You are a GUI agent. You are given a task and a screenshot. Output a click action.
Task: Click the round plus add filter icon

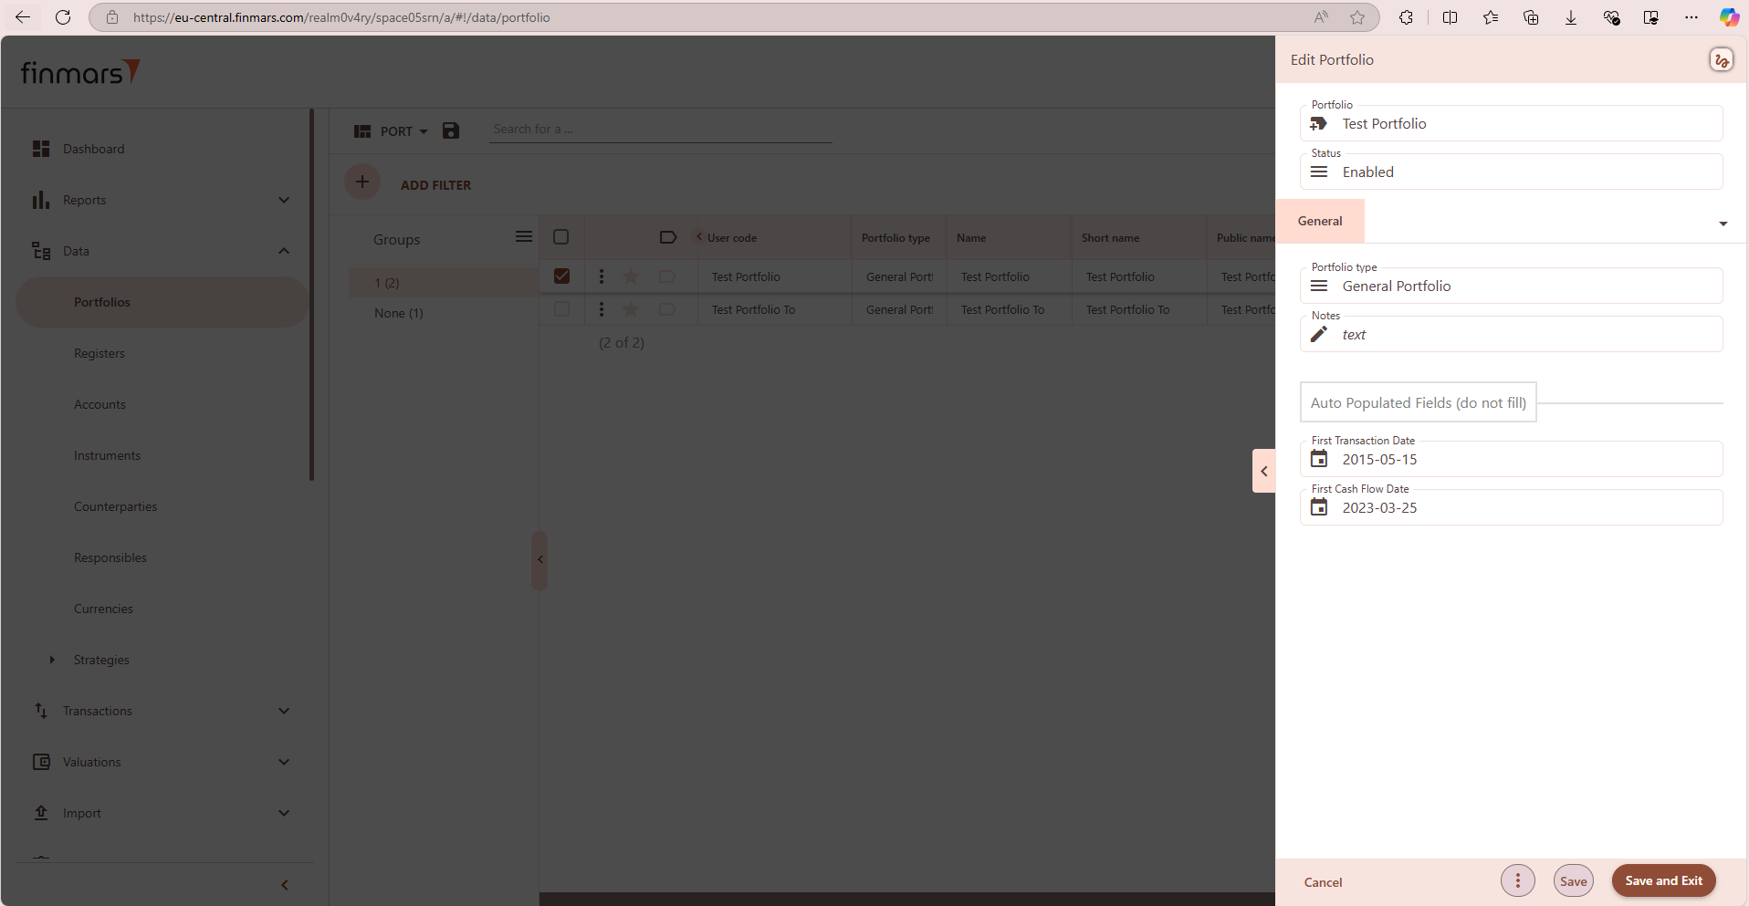pyautogui.click(x=362, y=182)
